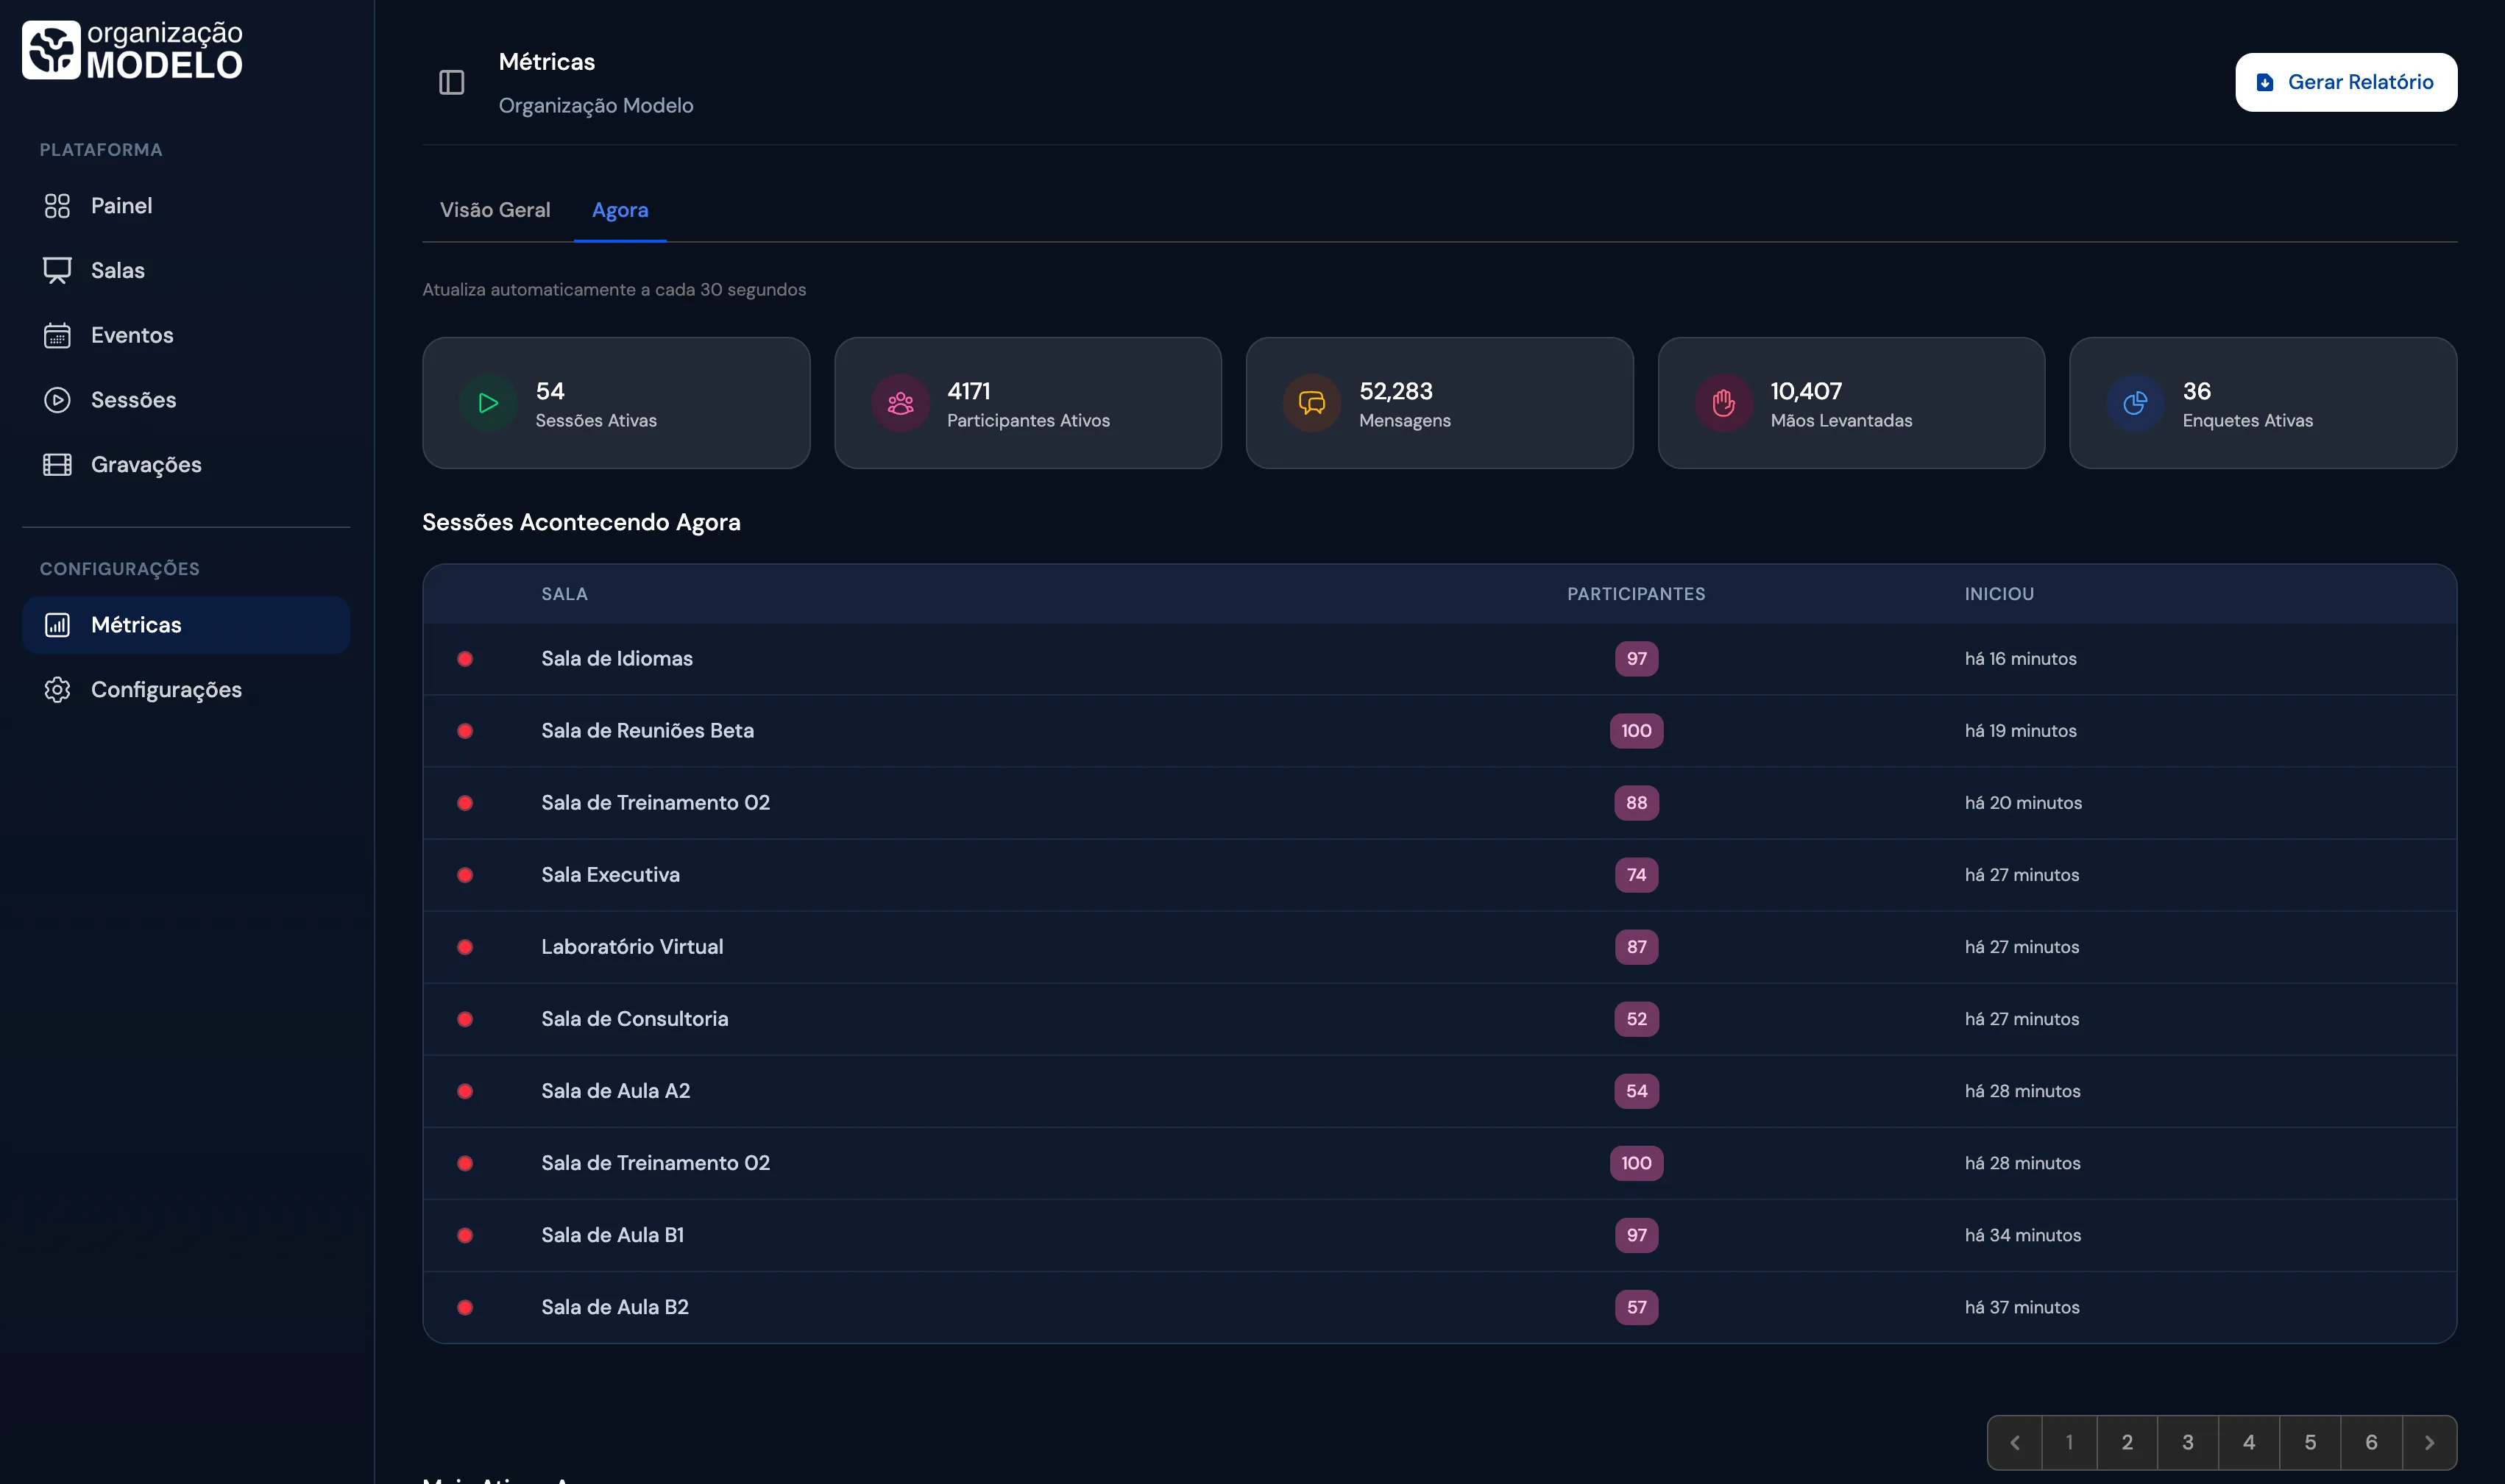
Task: Go to the next page arrow
Action: click(2429, 1442)
